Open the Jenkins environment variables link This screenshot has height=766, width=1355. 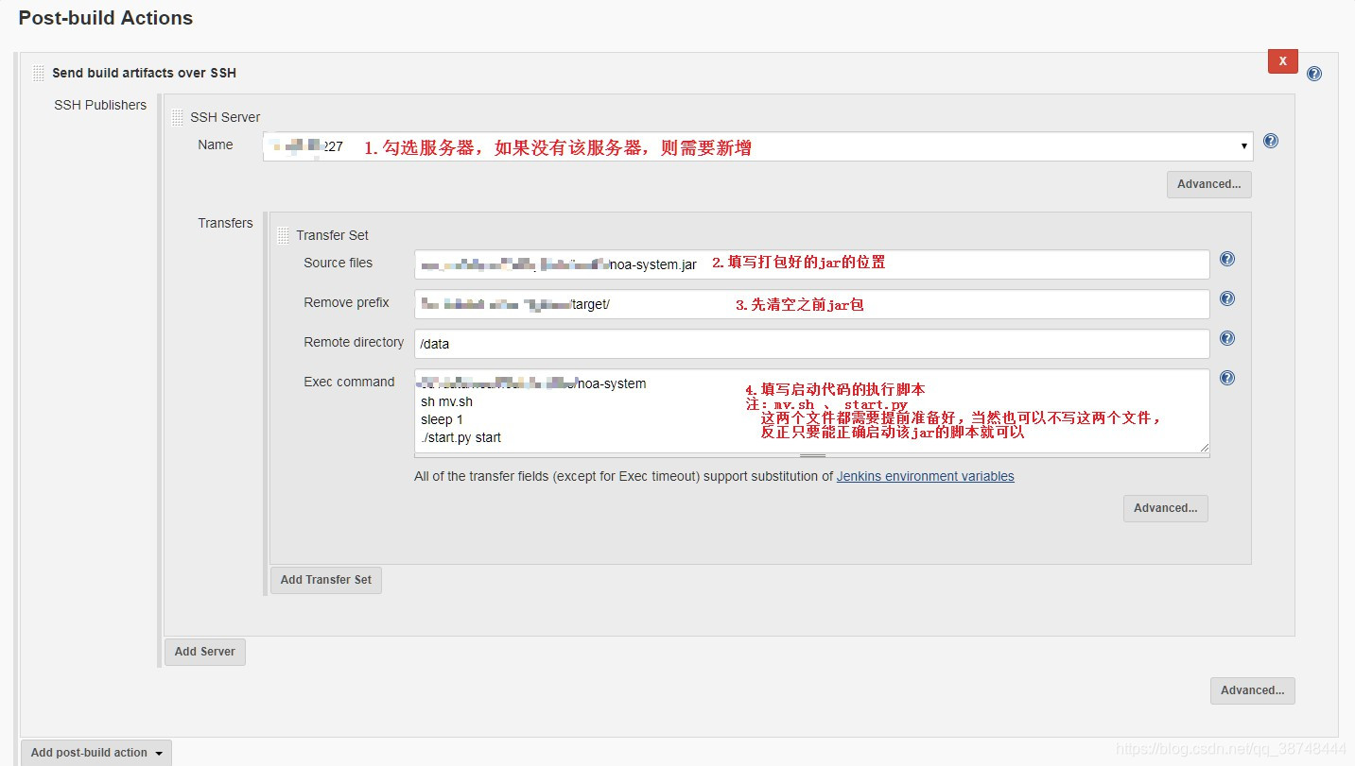(x=925, y=476)
